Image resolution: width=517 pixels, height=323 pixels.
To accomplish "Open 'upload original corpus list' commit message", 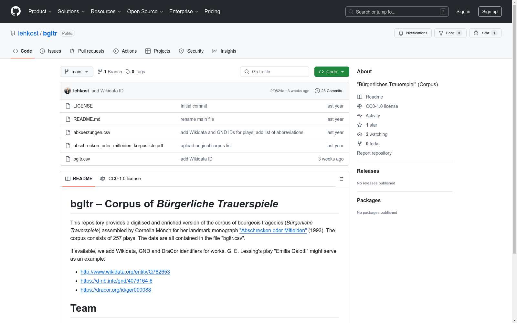I will (206, 146).
